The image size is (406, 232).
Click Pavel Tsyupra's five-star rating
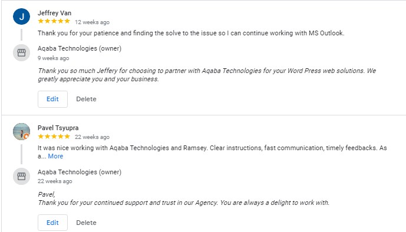coord(54,136)
